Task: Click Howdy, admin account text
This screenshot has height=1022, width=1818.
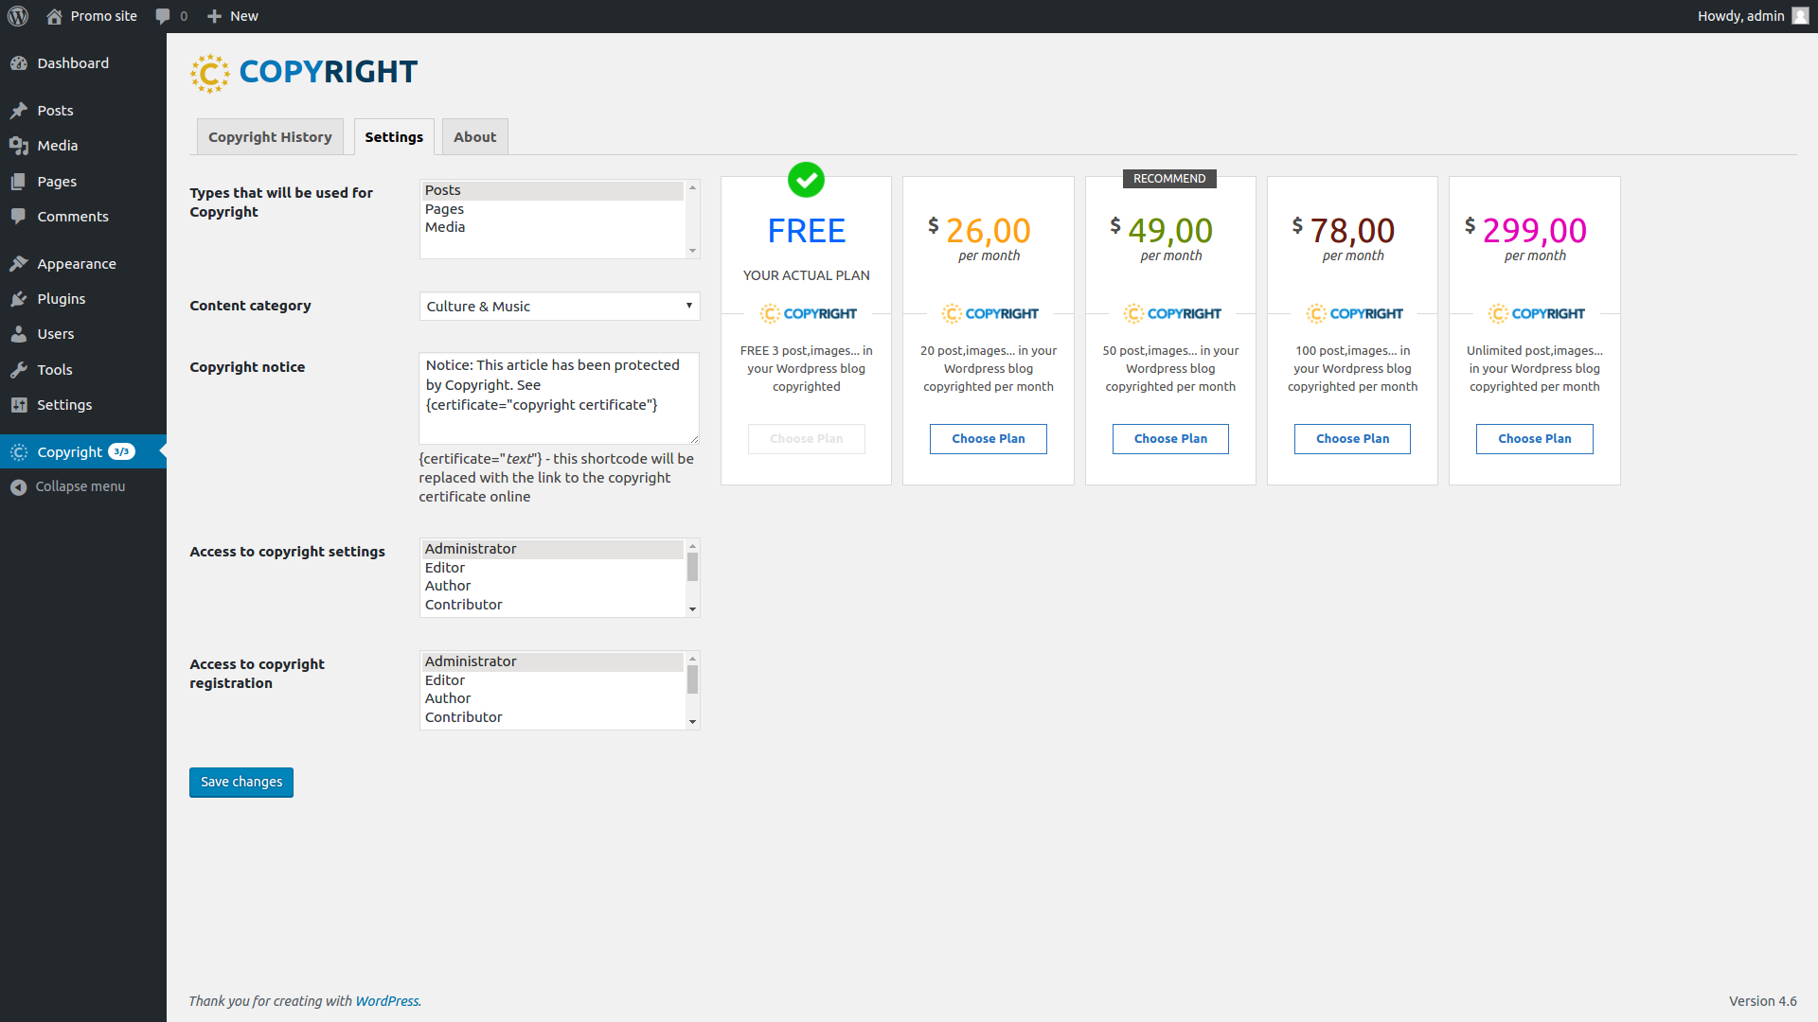Action: tap(1740, 16)
